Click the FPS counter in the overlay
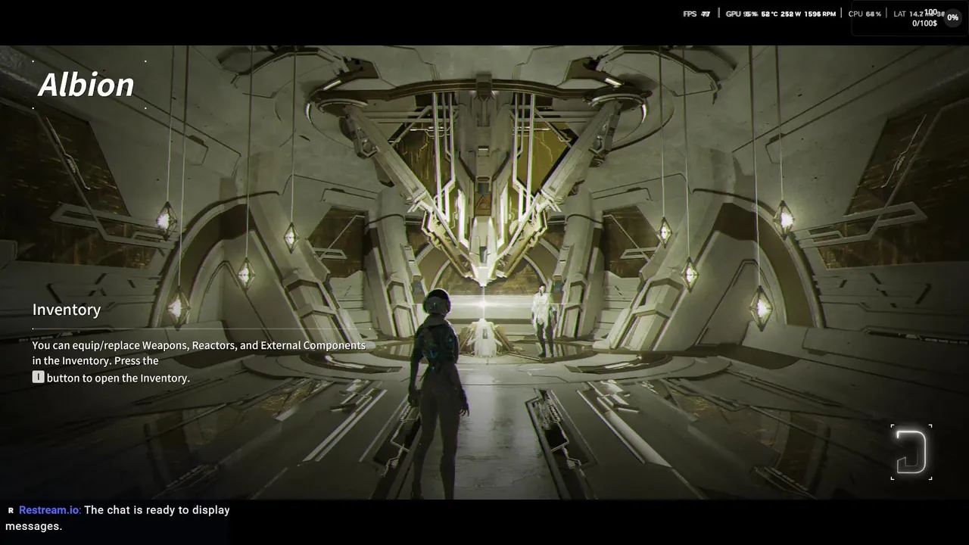Viewport: 969px width, 545px height. click(696, 14)
